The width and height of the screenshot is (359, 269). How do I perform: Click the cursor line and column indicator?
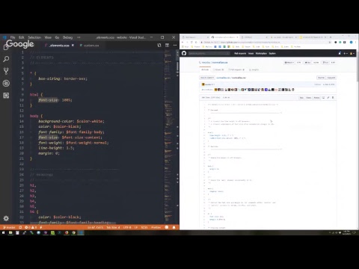(95, 227)
